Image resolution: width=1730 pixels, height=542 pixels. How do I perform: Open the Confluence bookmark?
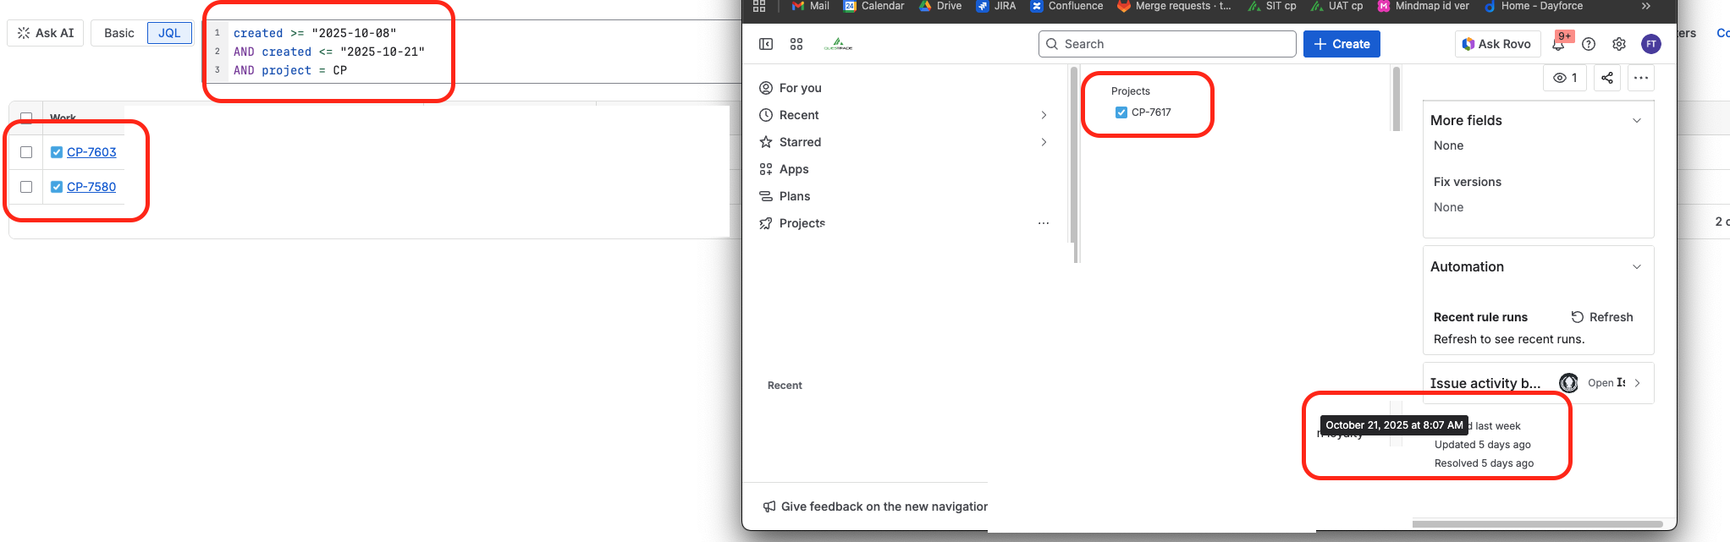[x=1066, y=6]
